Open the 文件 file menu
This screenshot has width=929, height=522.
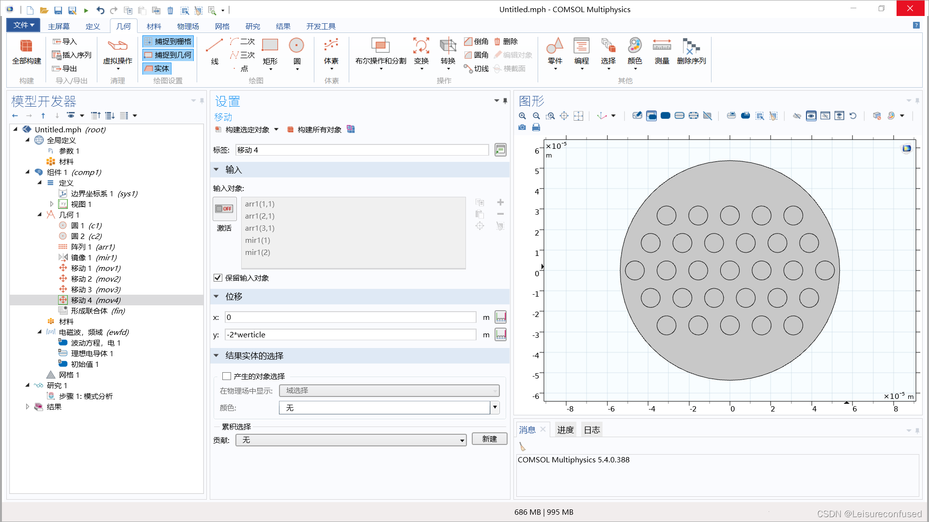23,25
